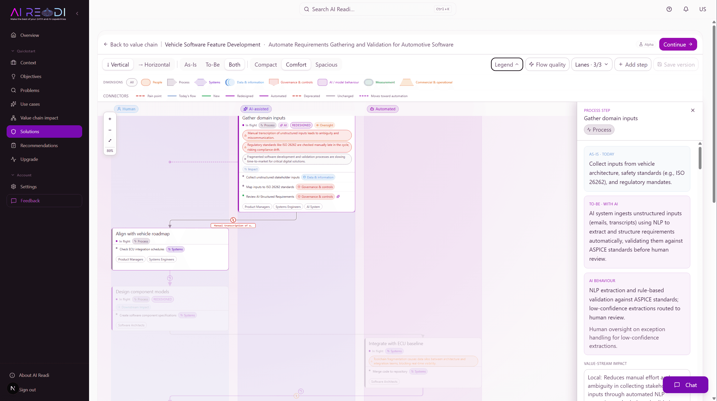Select Both view mode
This screenshot has width=717, height=401.
pos(234,65)
